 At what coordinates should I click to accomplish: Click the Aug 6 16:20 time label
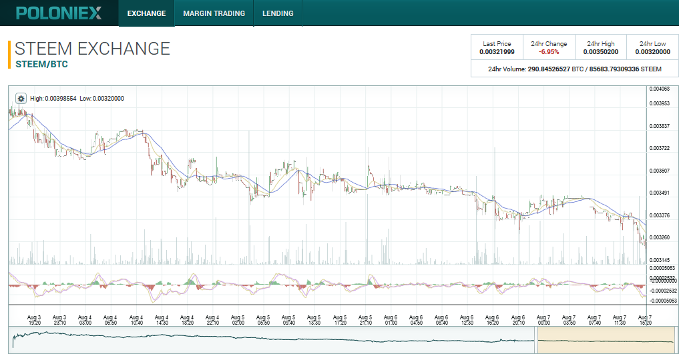(492, 320)
